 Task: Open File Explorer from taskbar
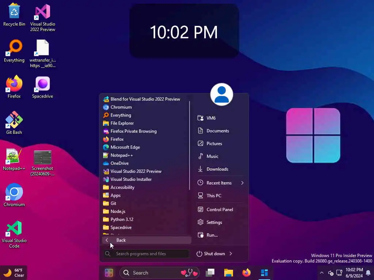229,273
